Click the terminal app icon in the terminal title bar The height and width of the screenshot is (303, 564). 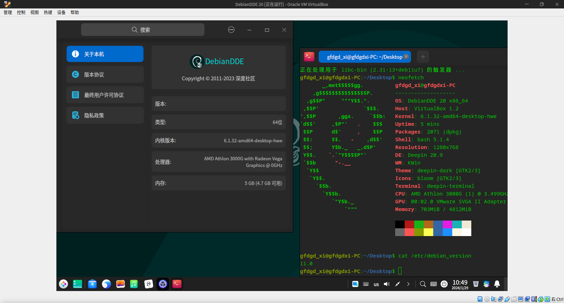pos(309,57)
